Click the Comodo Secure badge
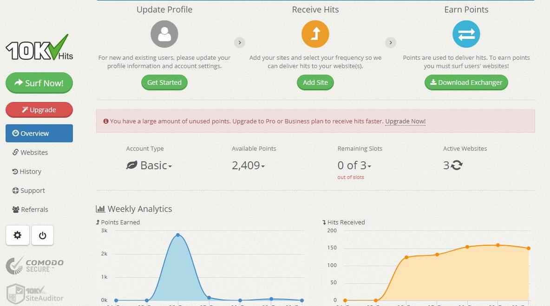 click(35, 266)
